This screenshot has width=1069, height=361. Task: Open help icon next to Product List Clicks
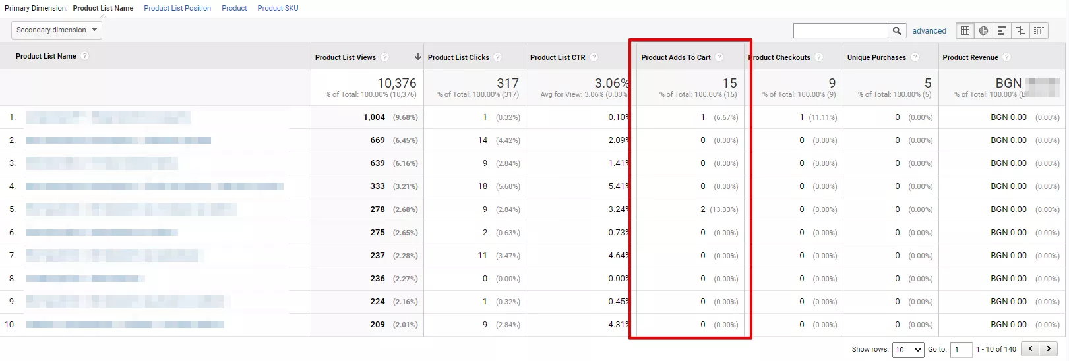point(498,57)
